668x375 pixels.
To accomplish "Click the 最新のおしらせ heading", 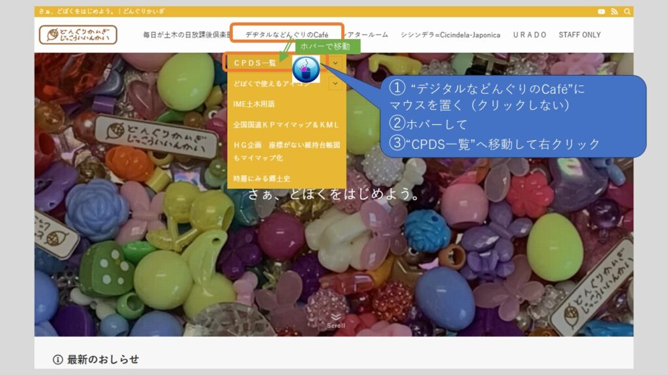I will [103, 359].
